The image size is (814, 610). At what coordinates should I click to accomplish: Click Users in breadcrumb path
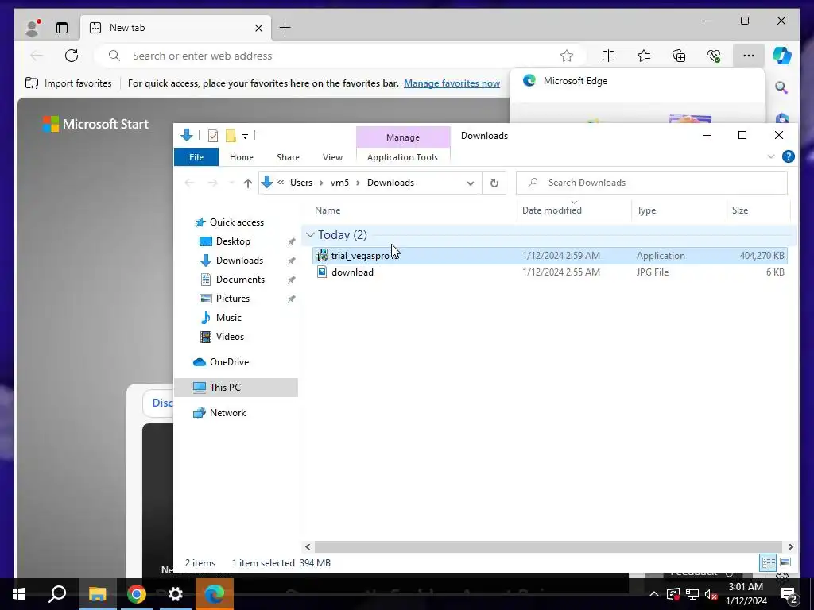click(301, 183)
